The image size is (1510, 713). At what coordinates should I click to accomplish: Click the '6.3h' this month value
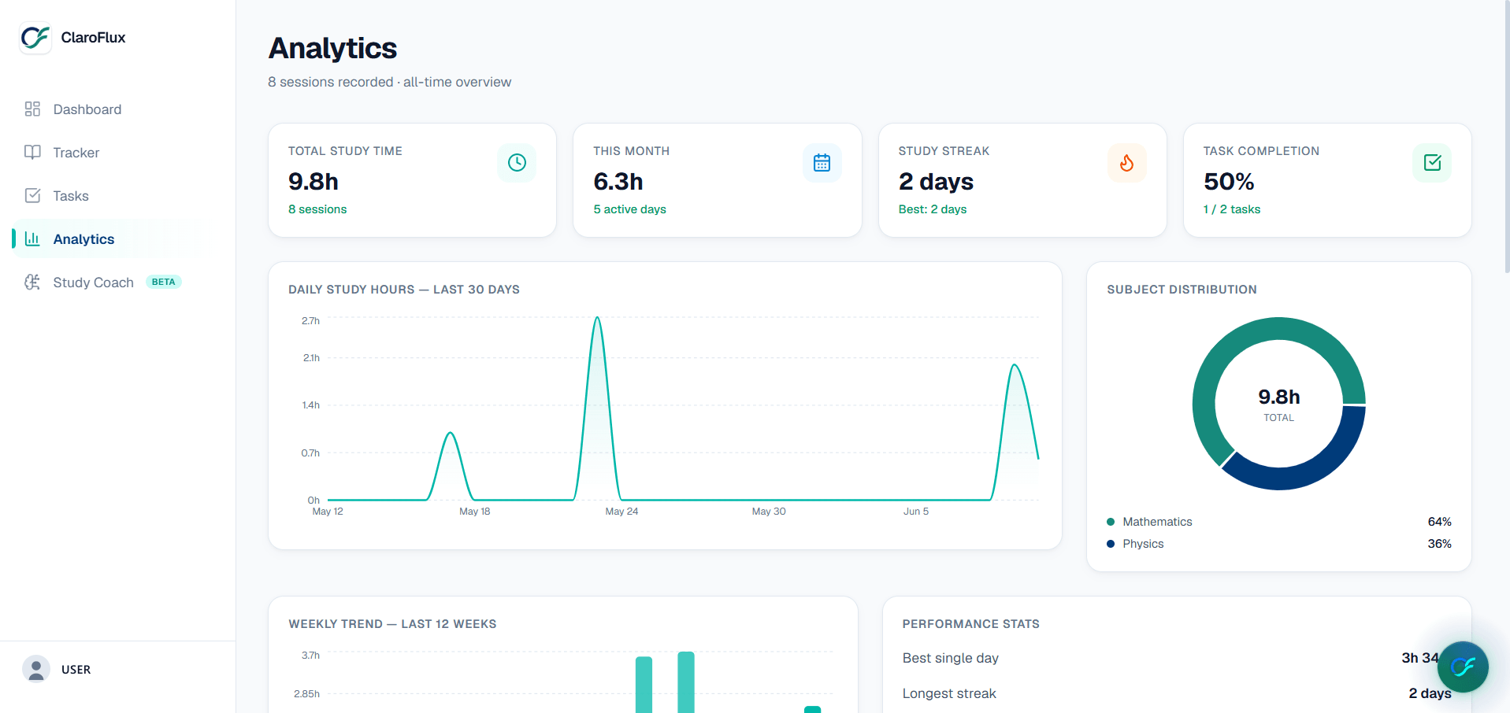618,182
